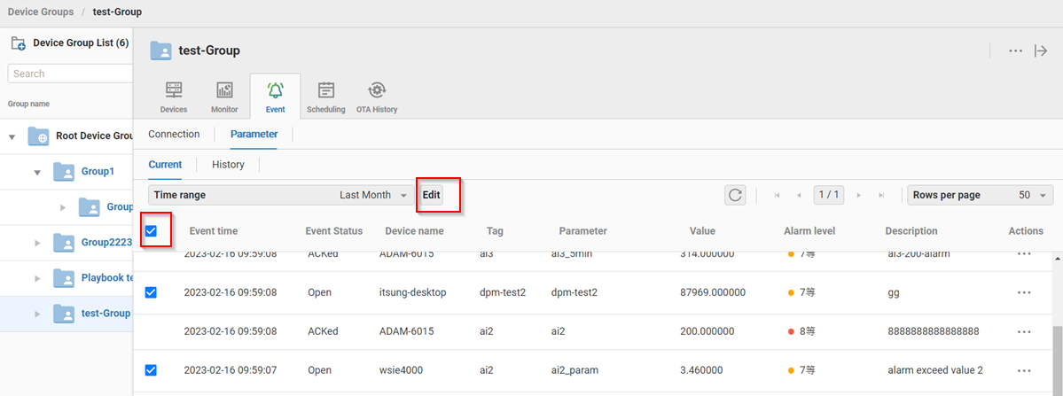Open the Time range dropdown
Screen dimensions: 1063x396
(280, 195)
